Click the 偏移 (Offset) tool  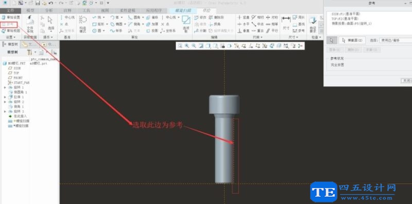click(152, 17)
